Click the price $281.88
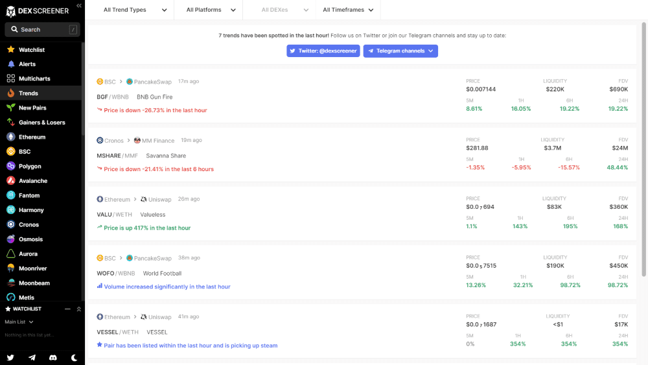Viewport: 648px width, 365px height. pos(477,148)
